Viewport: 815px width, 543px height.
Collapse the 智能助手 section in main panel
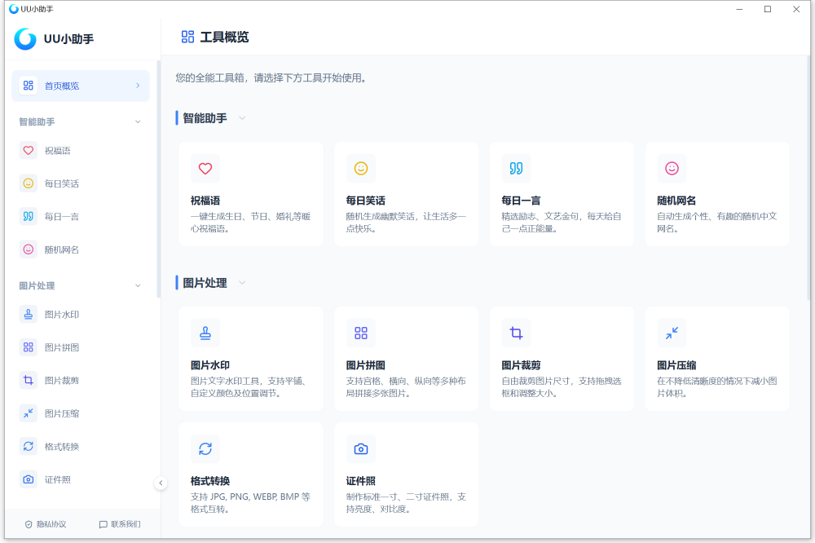242,118
